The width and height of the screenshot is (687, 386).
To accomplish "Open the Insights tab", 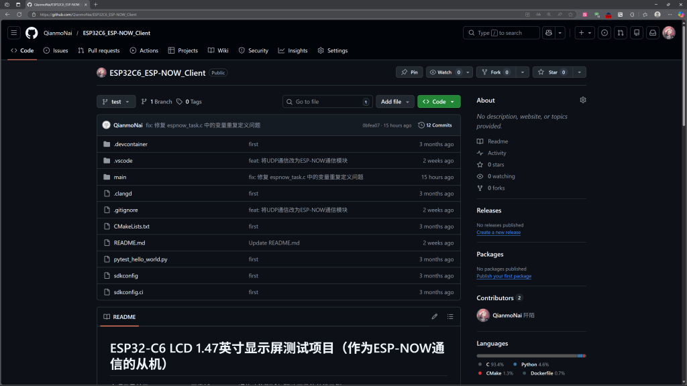I will tap(293, 51).
